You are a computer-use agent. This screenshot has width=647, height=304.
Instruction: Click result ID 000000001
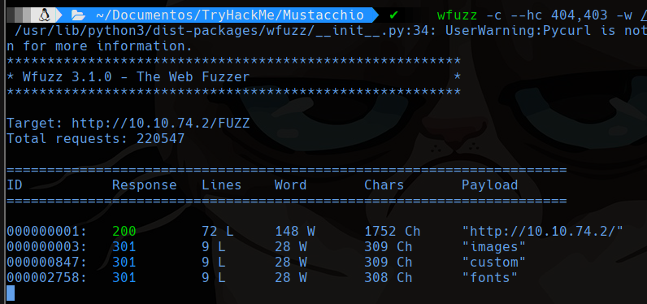(47, 232)
